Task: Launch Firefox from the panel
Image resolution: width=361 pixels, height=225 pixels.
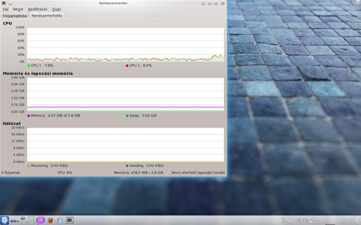Action: pyautogui.click(x=50, y=220)
